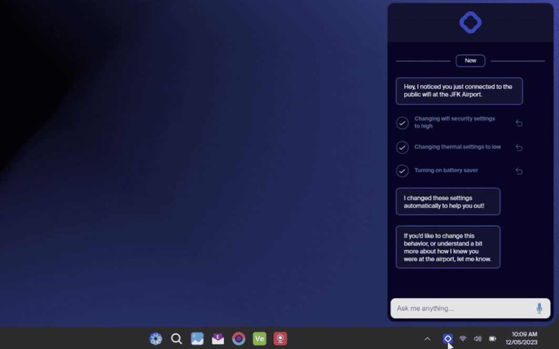Click text 'Turning on battery saver'
Screen dimensions: 559x349
point(446,170)
